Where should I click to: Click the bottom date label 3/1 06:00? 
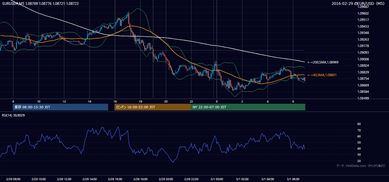(x=293, y=179)
